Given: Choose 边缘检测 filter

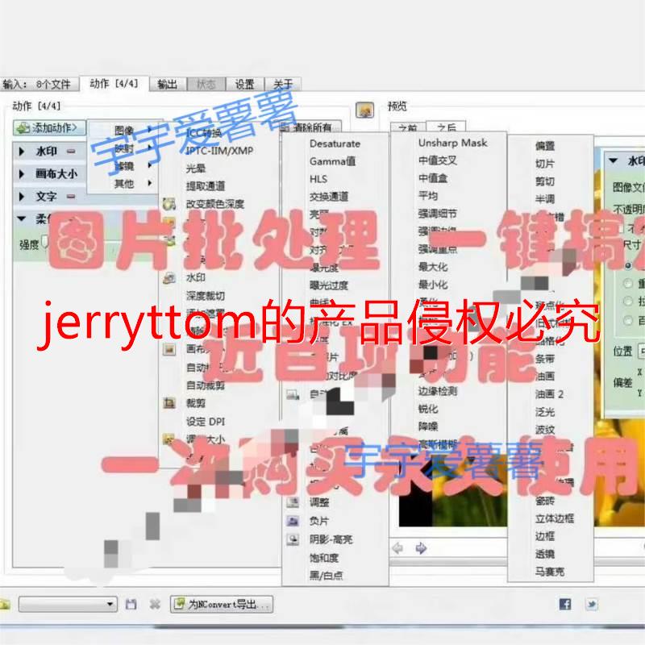Looking at the screenshot, I should pyautogui.click(x=438, y=391).
